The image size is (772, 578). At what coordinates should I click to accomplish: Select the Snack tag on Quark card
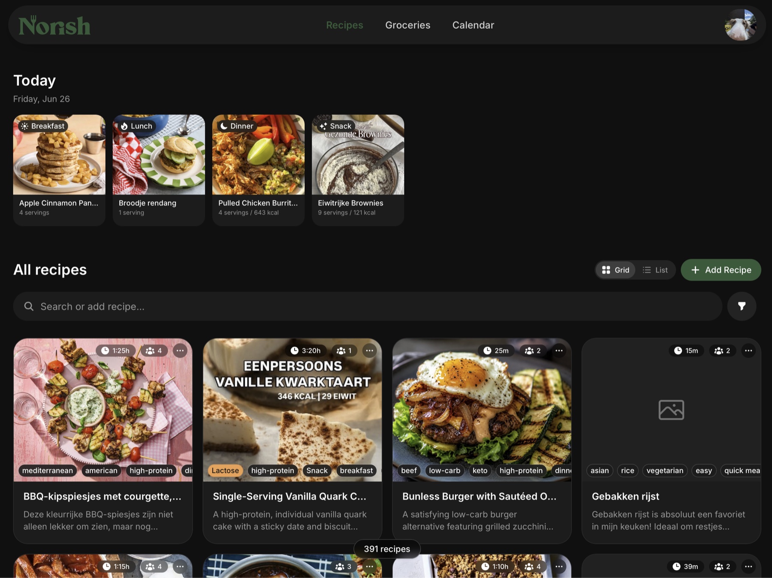[x=317, y=470]
